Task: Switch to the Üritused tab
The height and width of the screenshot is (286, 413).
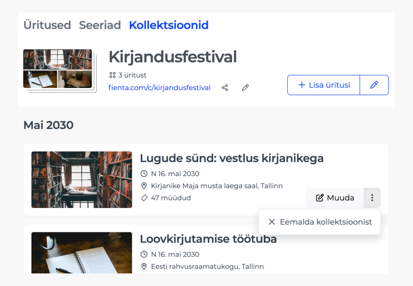Action: pyautogui.click(x=47, y=25)
